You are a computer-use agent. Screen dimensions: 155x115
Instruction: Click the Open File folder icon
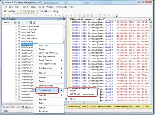[x=42, y=11]
